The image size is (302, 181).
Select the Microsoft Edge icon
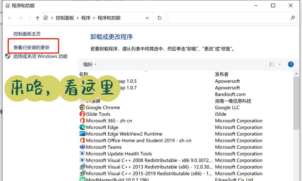pos(82,127)
